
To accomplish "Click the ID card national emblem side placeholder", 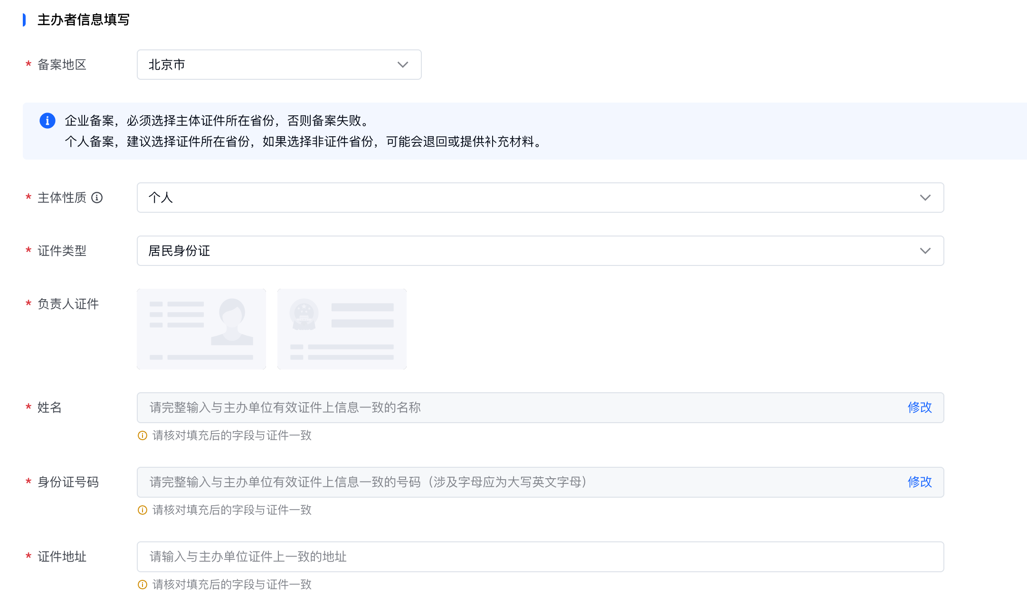I will point(342,329).
